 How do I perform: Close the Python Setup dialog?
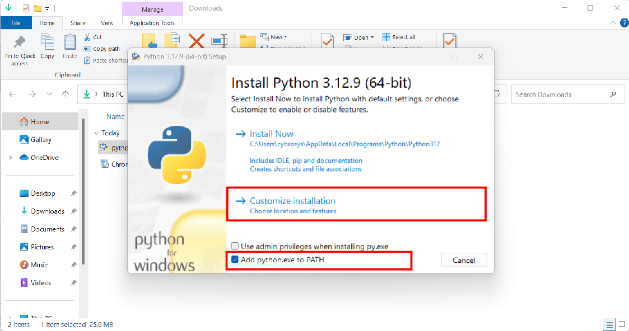(x=480, y=57)
